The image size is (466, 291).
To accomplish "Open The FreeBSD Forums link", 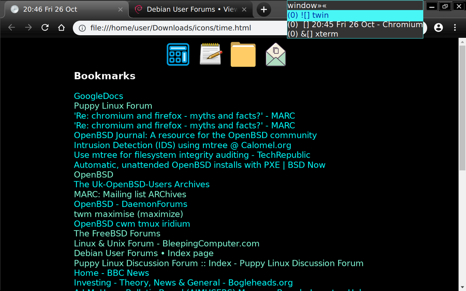I will (117, 234).
